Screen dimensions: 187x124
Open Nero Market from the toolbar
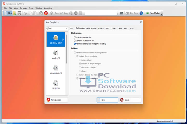click(x=153, y=13)
